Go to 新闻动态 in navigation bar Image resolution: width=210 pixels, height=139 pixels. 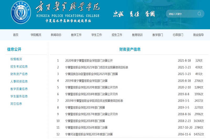56,35
